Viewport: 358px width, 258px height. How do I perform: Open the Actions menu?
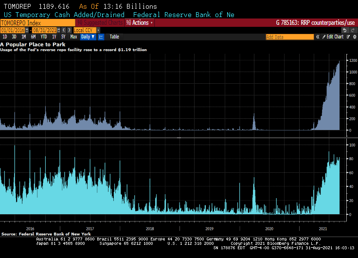point(139,23)
